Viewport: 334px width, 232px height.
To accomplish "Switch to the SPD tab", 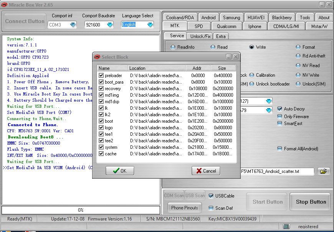I will [x=199, y=26].
